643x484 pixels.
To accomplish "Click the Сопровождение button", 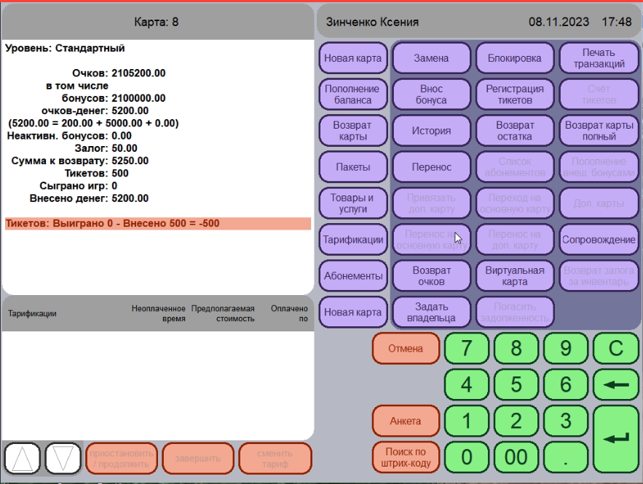I will tap(599, 240).
